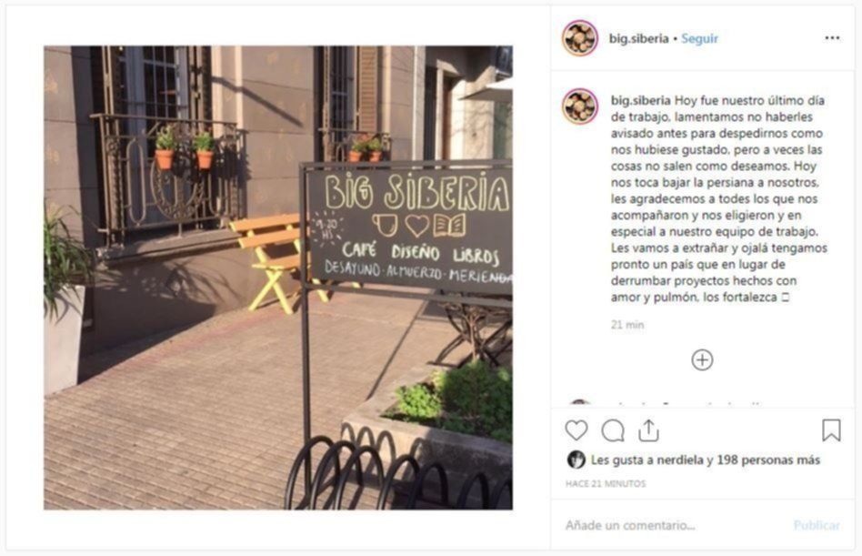This screenshot has height=556, width=862.
Task: Follow the account via Seguir
Action: click(699, 38)
